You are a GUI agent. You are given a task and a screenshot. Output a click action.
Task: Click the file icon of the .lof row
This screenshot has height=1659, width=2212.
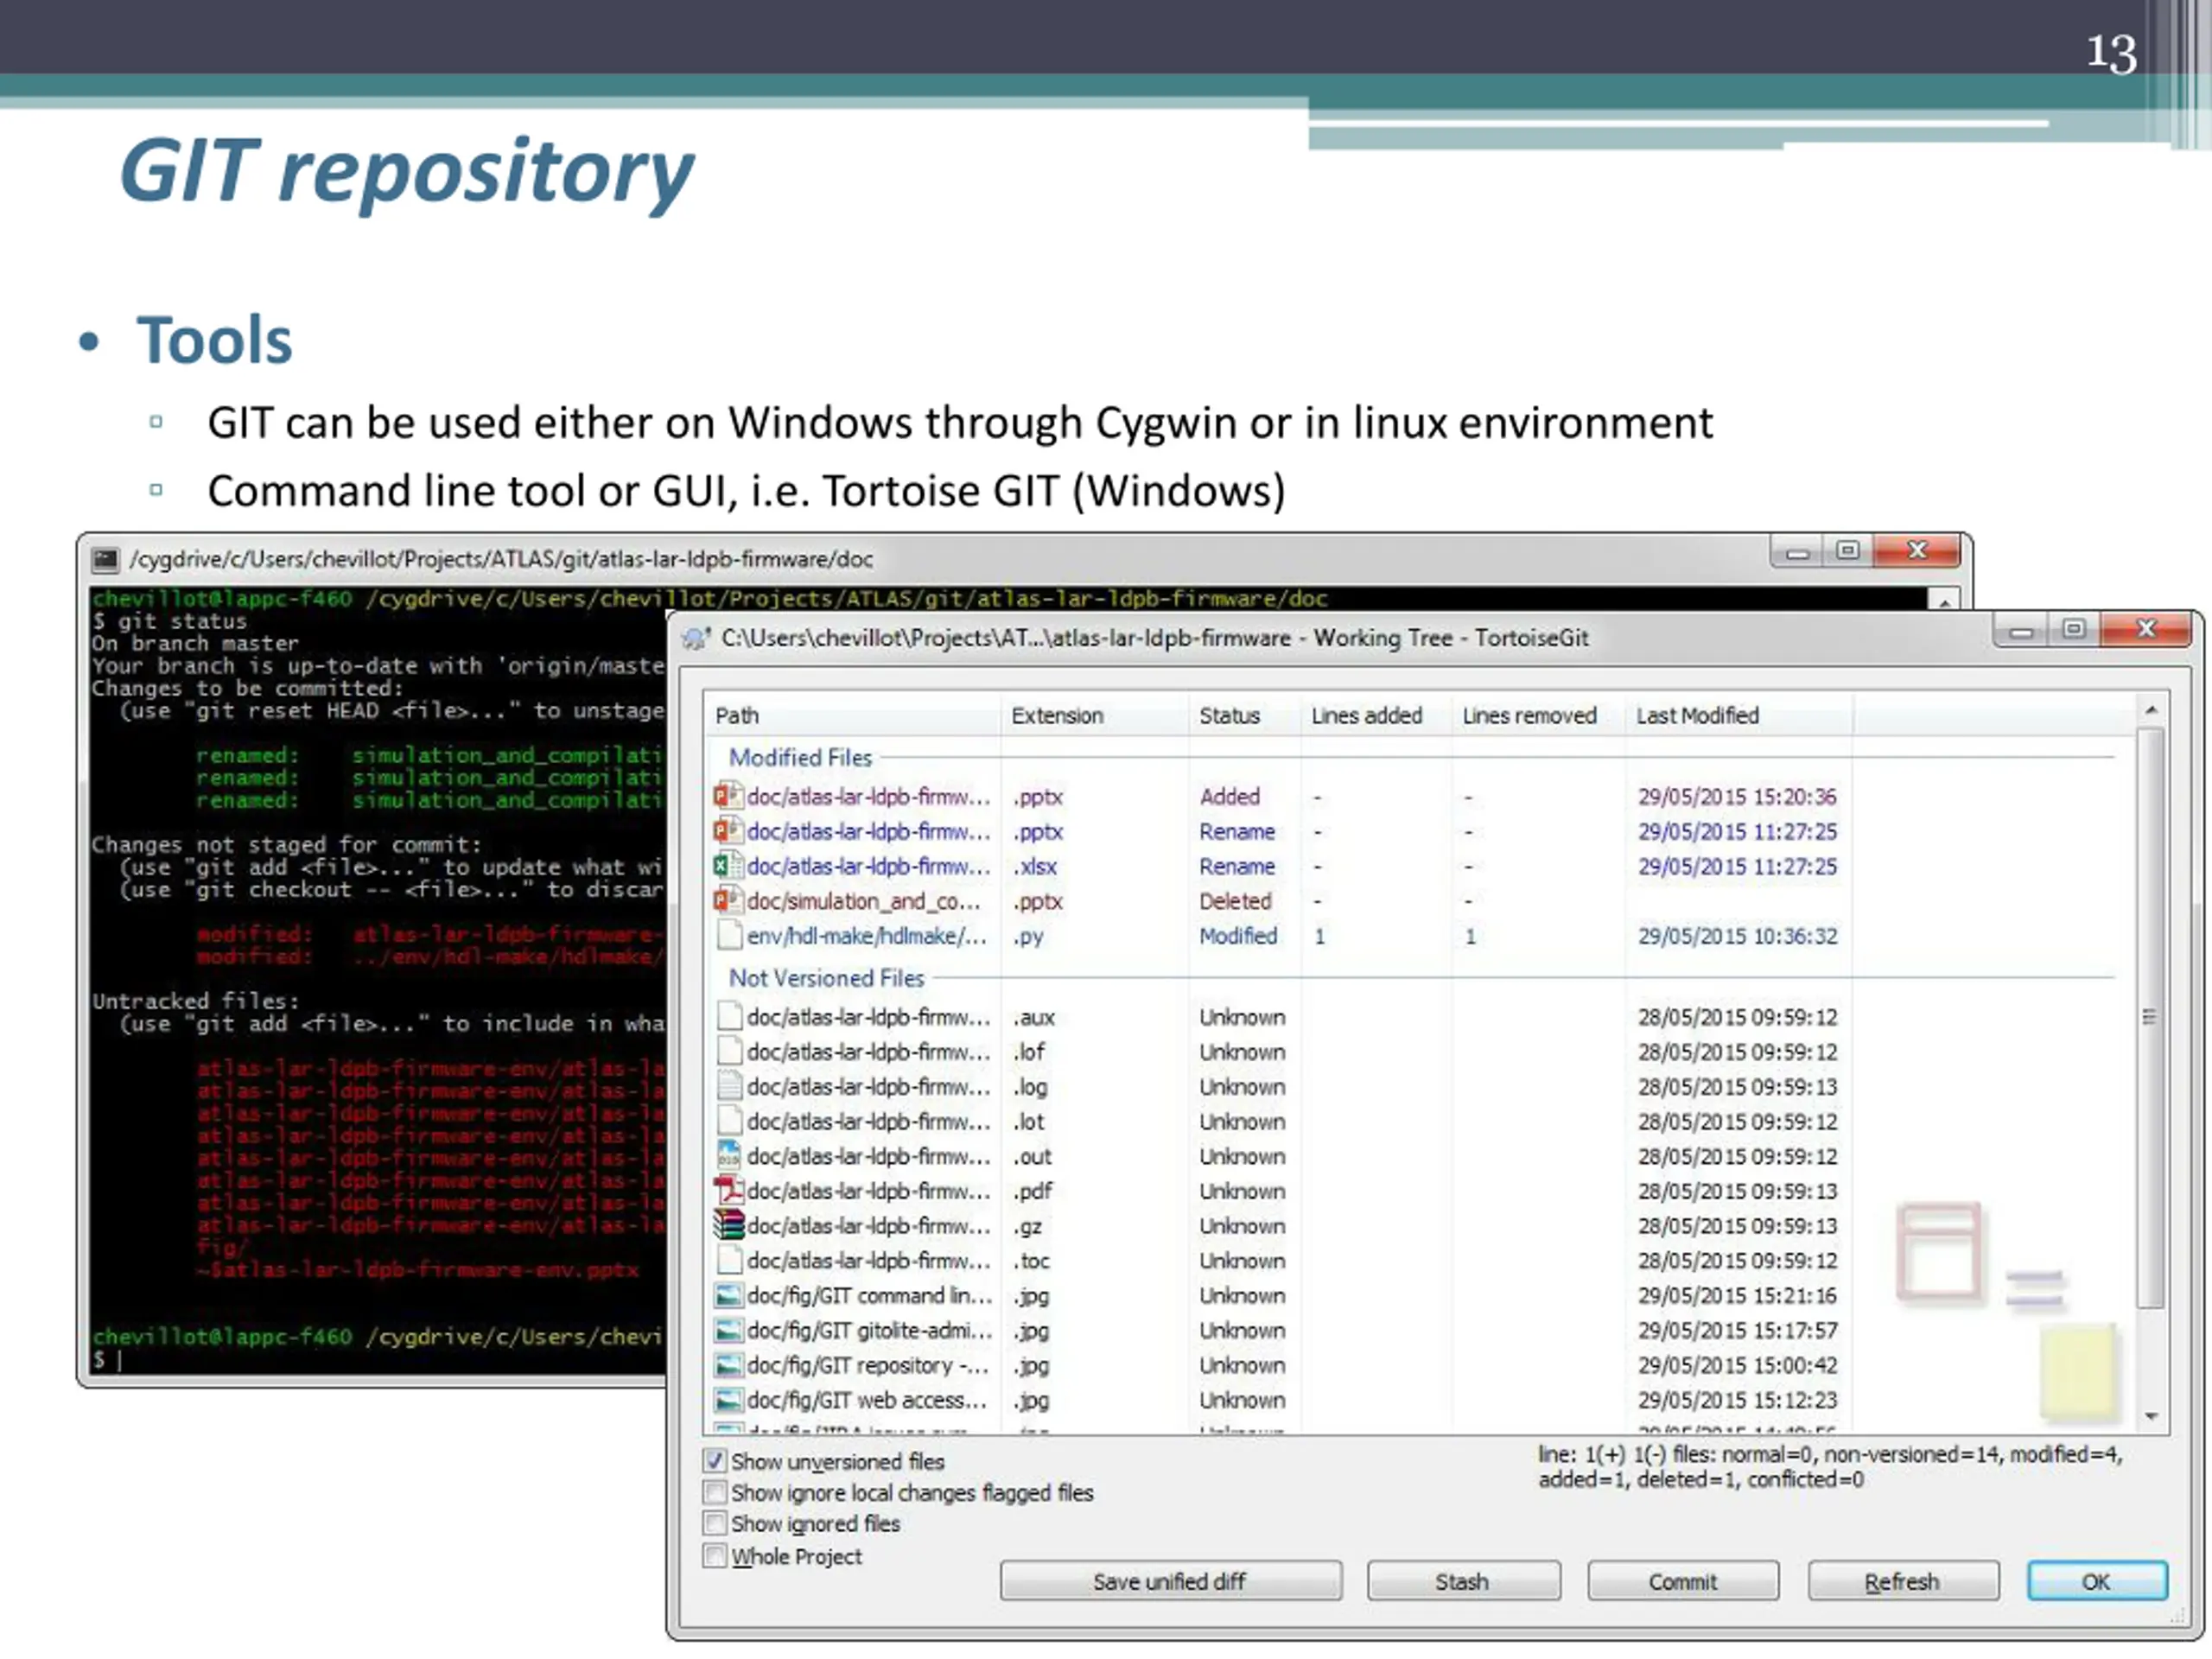tap(730, 1052)
